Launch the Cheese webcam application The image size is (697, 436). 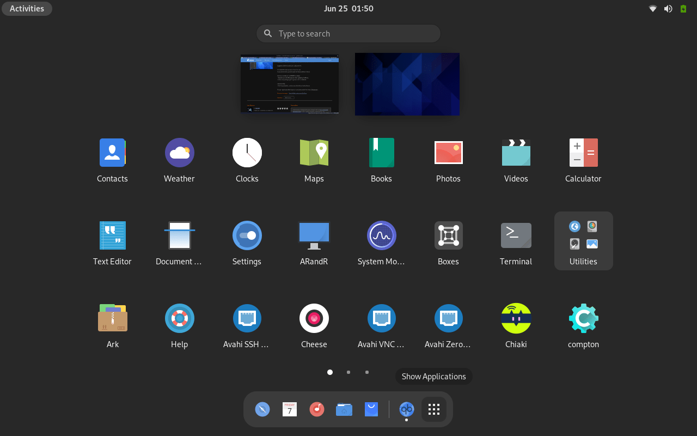tap(314, 318)
